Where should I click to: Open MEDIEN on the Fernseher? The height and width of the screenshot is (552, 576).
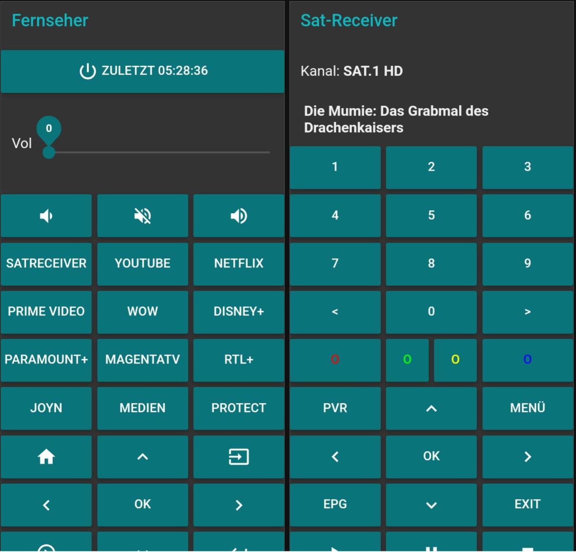pyautogui.click(x=143, y=408)
